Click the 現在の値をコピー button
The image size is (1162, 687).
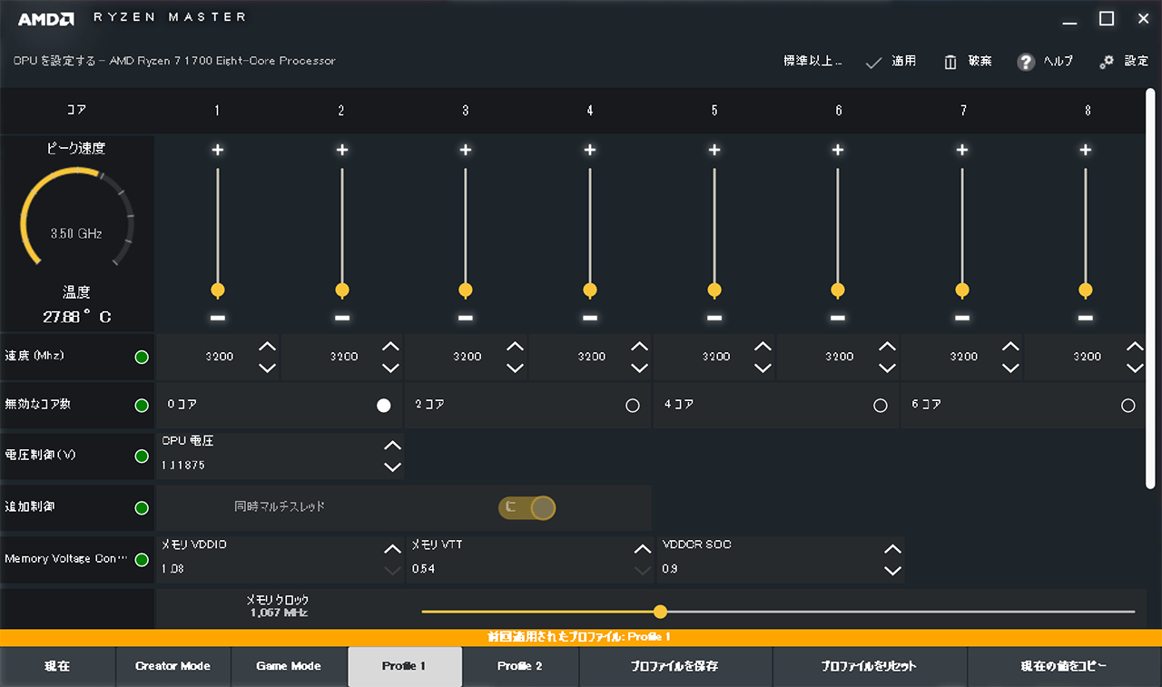1064,666
